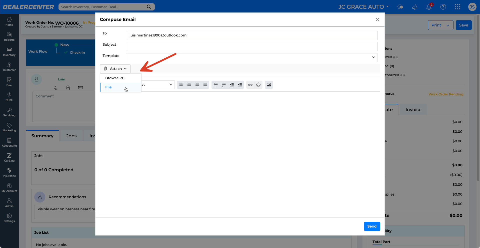
Task: Open My Account in the sidebar
Action: pos(9,188)
